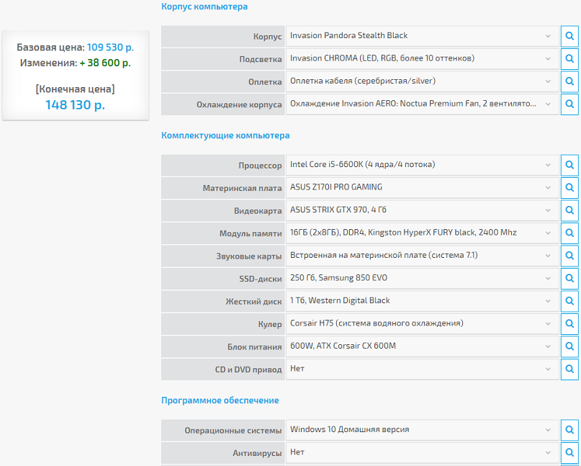Click the magnifier icon next to Корпус
Viewport: 581px width, 466px height.
point(570,36)
